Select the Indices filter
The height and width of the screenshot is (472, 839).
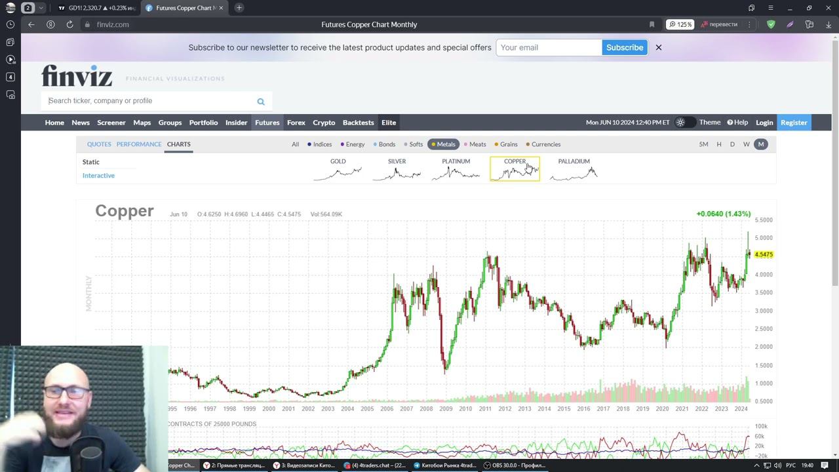pos(319,144)
